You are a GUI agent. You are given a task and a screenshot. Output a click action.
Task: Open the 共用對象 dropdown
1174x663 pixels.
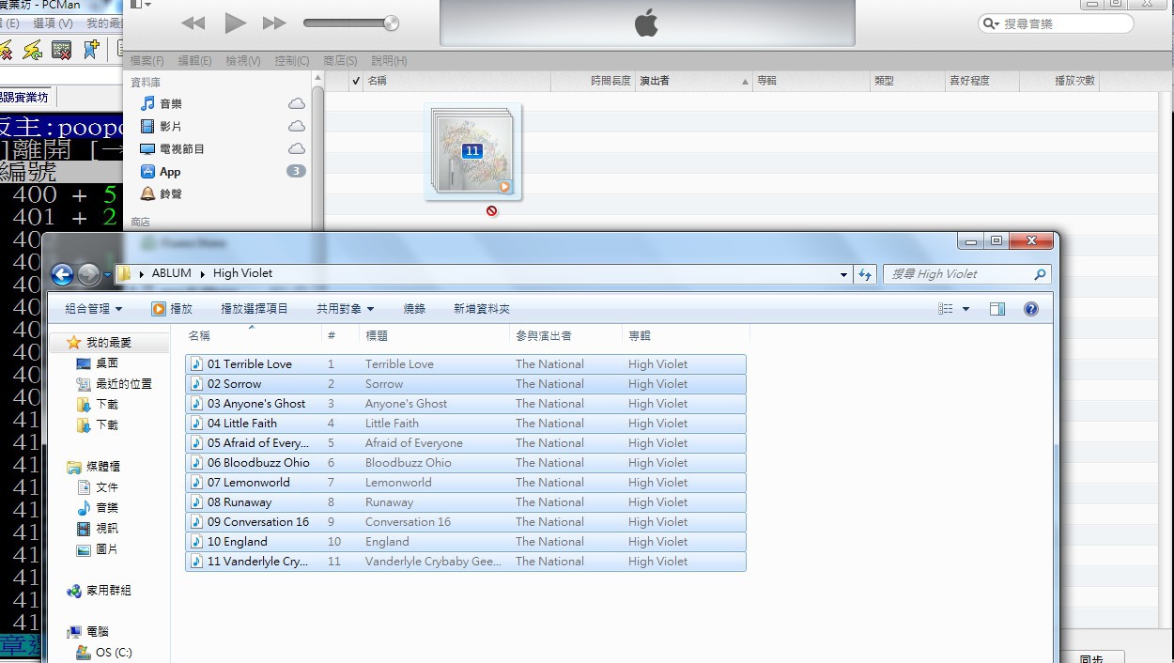tap(345, 308)
